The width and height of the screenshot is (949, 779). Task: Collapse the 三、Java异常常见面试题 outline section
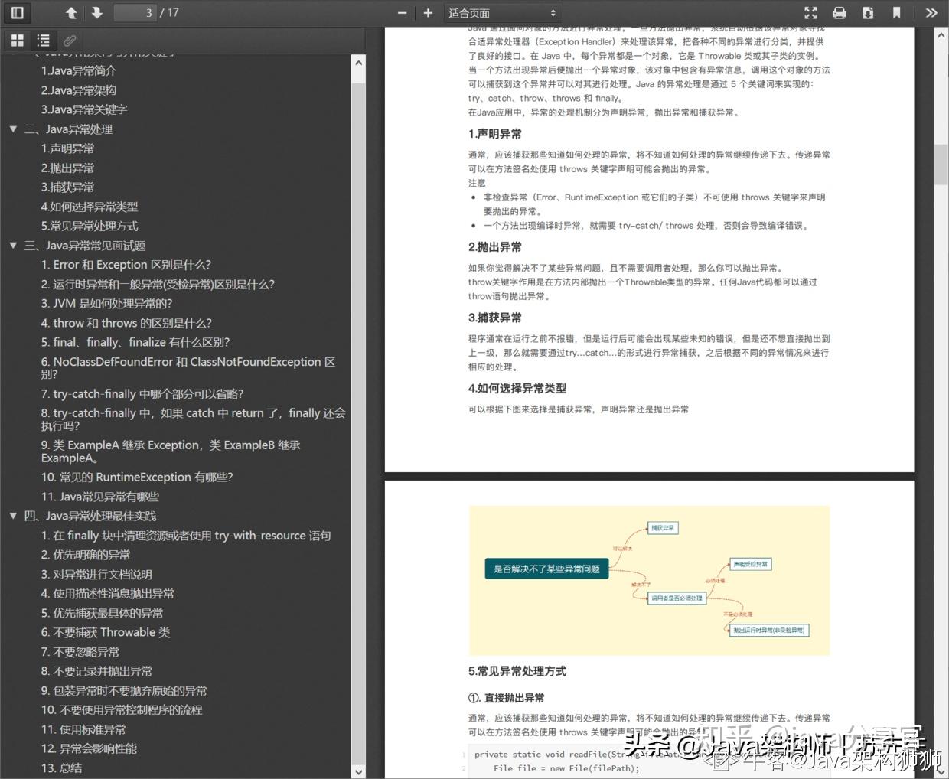(13, 245)
